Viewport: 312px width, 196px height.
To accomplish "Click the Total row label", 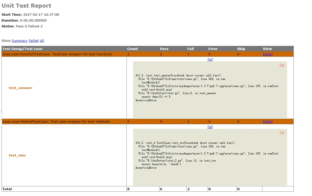I will click(7, 189).
